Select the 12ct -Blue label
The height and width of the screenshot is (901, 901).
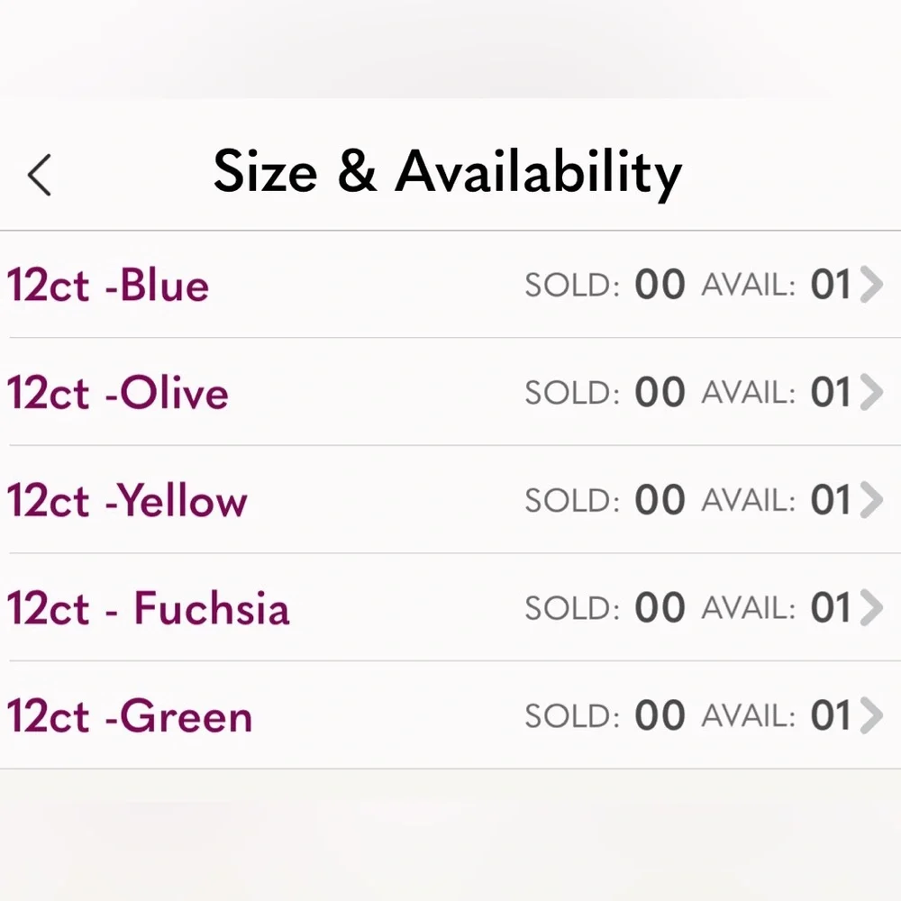coord(107,285)
